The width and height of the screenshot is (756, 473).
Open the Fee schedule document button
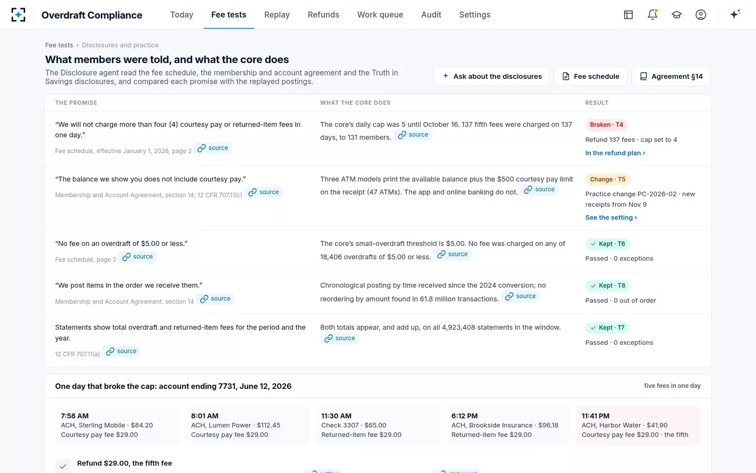(x=591, y=76)
